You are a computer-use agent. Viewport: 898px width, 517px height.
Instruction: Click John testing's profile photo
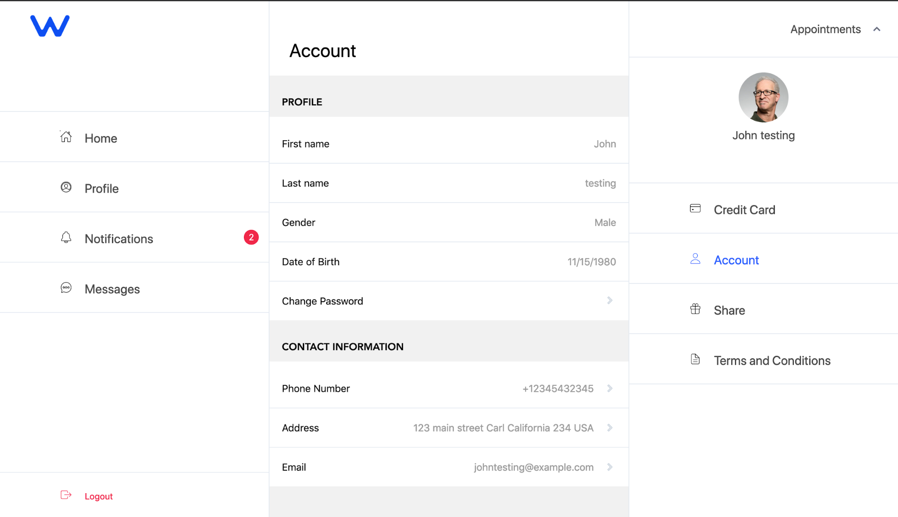pos(763,98)
